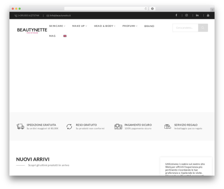The height and width of the screenshot is (189, 224).
Task: Open the YouTube social icon
Action: coord(208,15)
